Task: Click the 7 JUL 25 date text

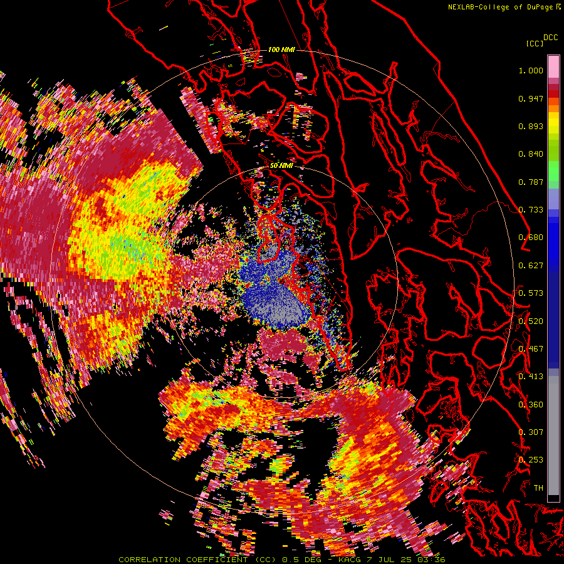Action: (x=390, y=560)
